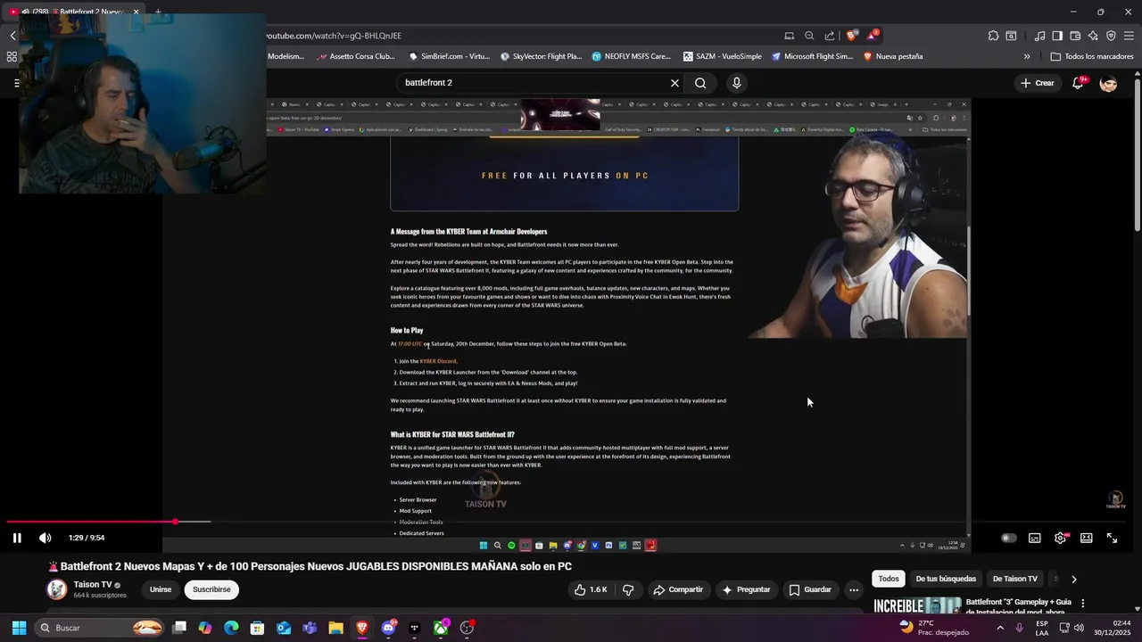Open the Microsoft Flight Sim bookmark
1142x642 pixels.
pyautogui.click(x=812, y=56)
